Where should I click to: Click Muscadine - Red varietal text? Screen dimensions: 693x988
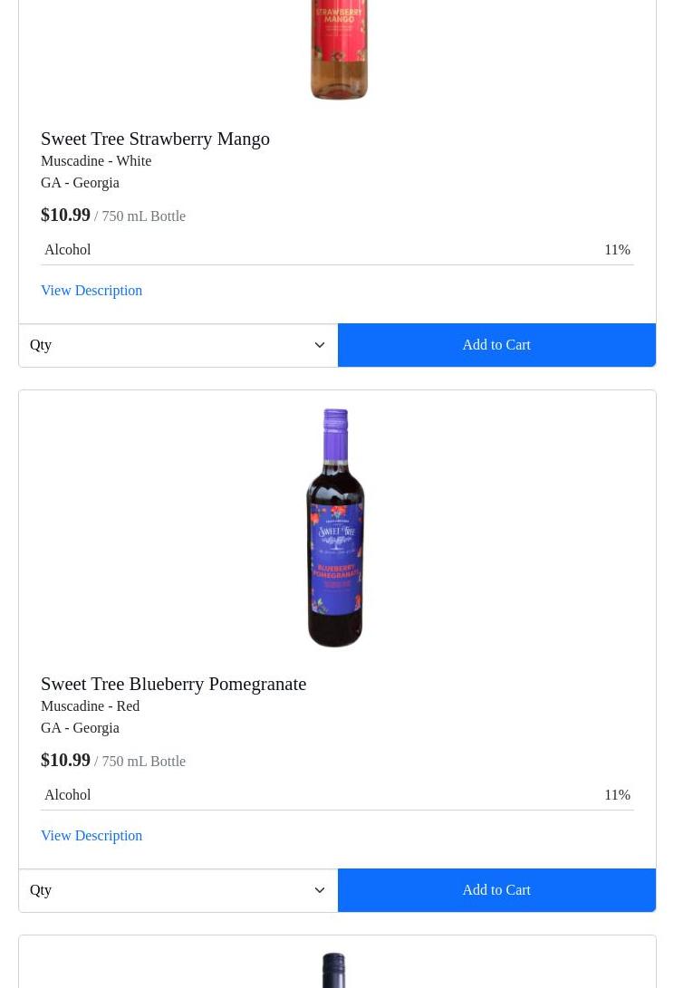pyautogui.click(x=90, y=706)
